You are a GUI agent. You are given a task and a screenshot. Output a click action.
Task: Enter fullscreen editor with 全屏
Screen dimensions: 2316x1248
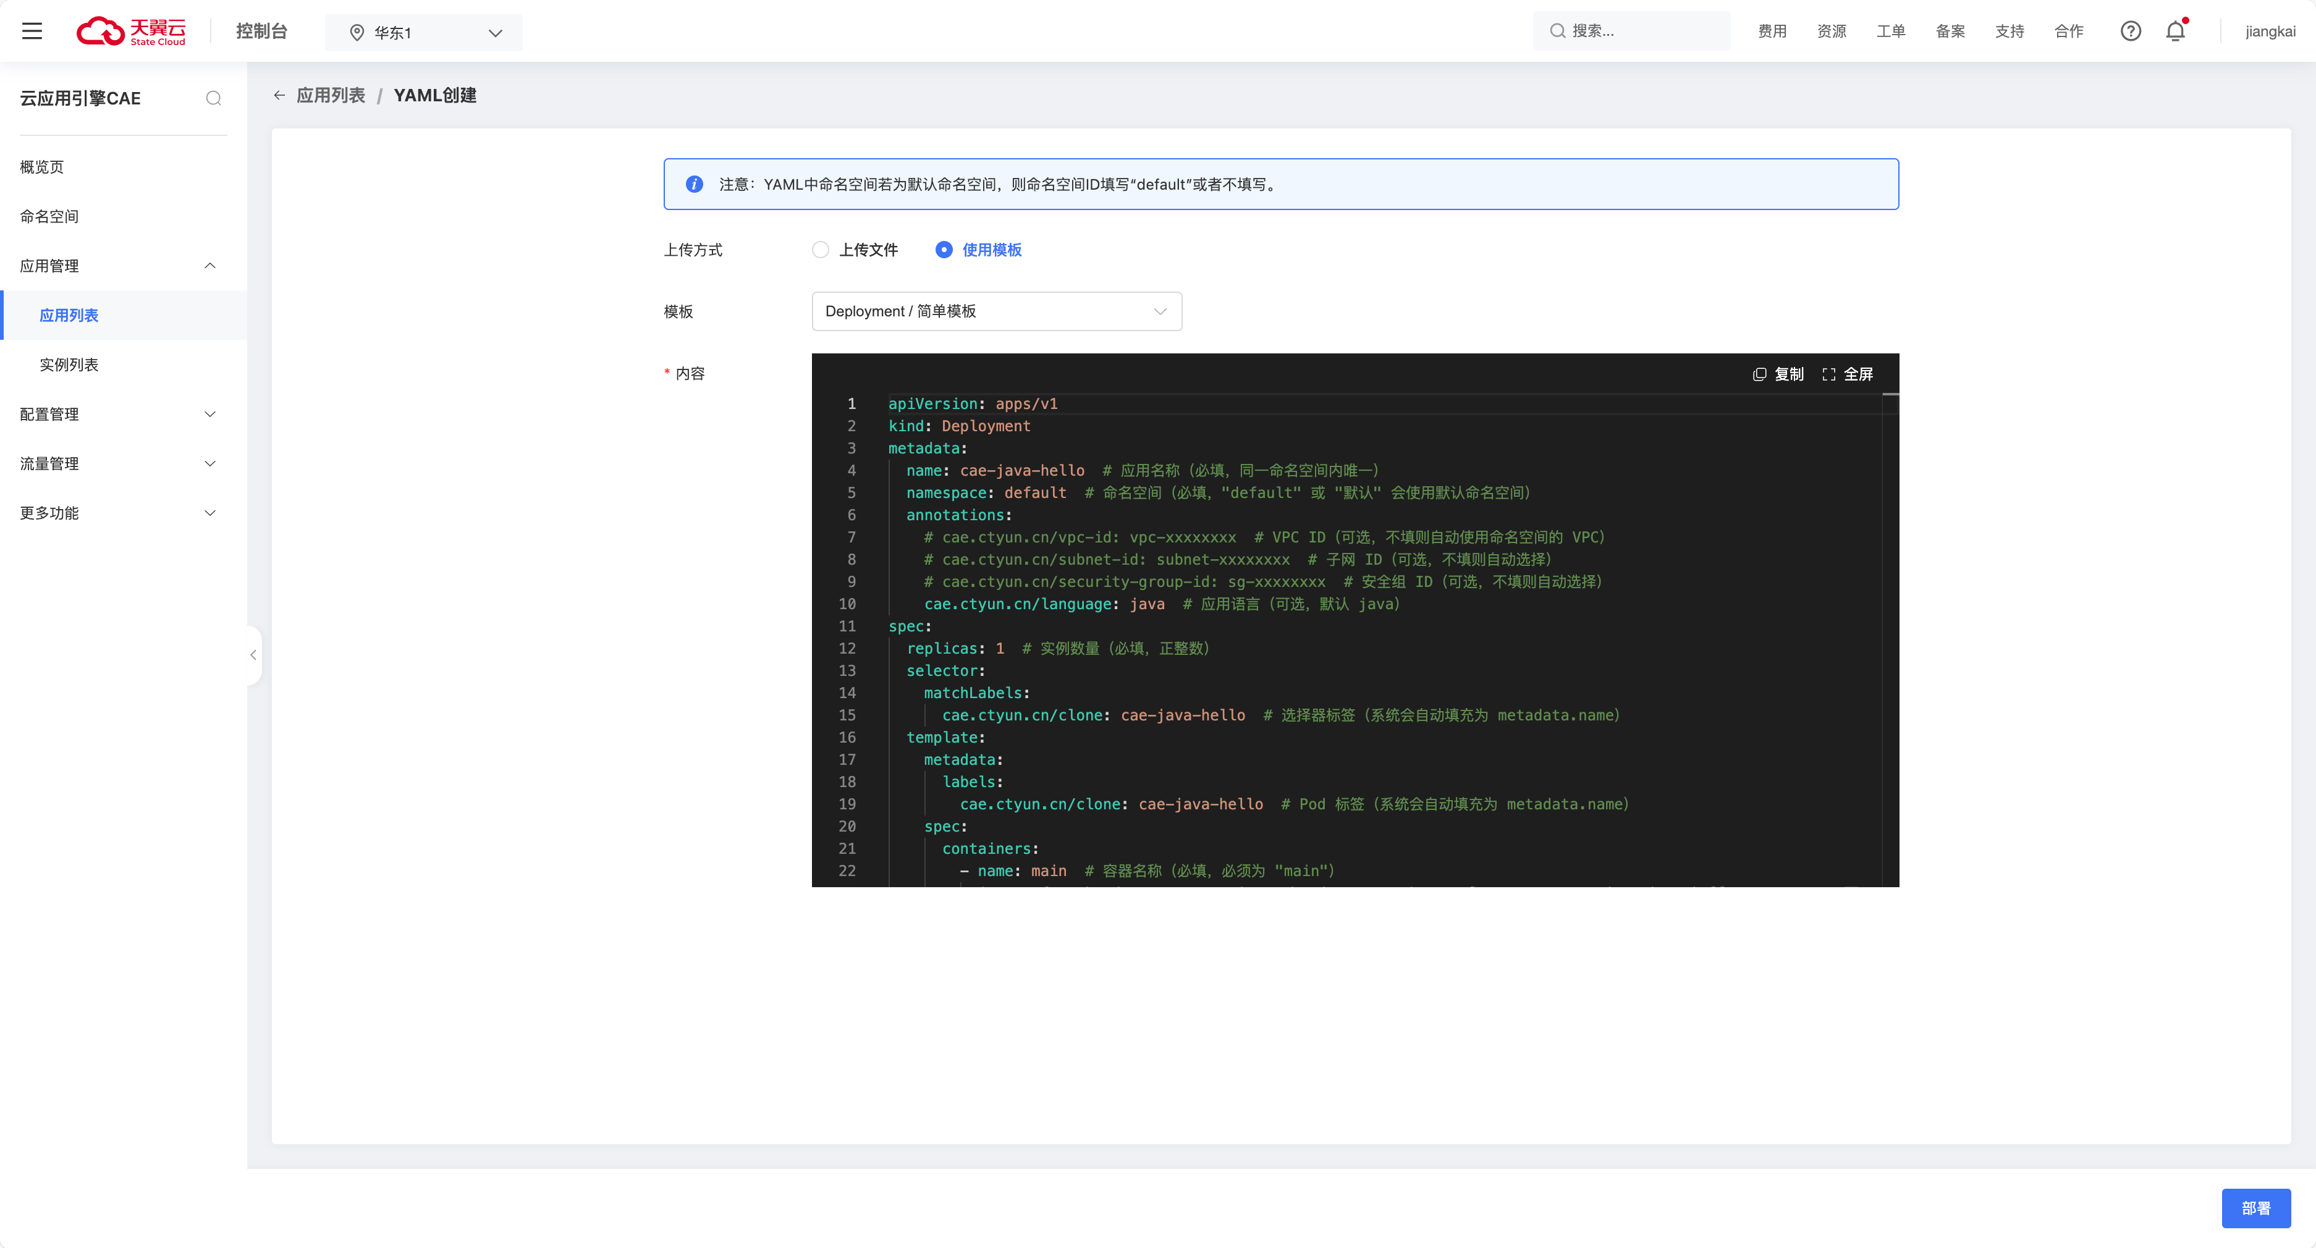point(1848,374)
